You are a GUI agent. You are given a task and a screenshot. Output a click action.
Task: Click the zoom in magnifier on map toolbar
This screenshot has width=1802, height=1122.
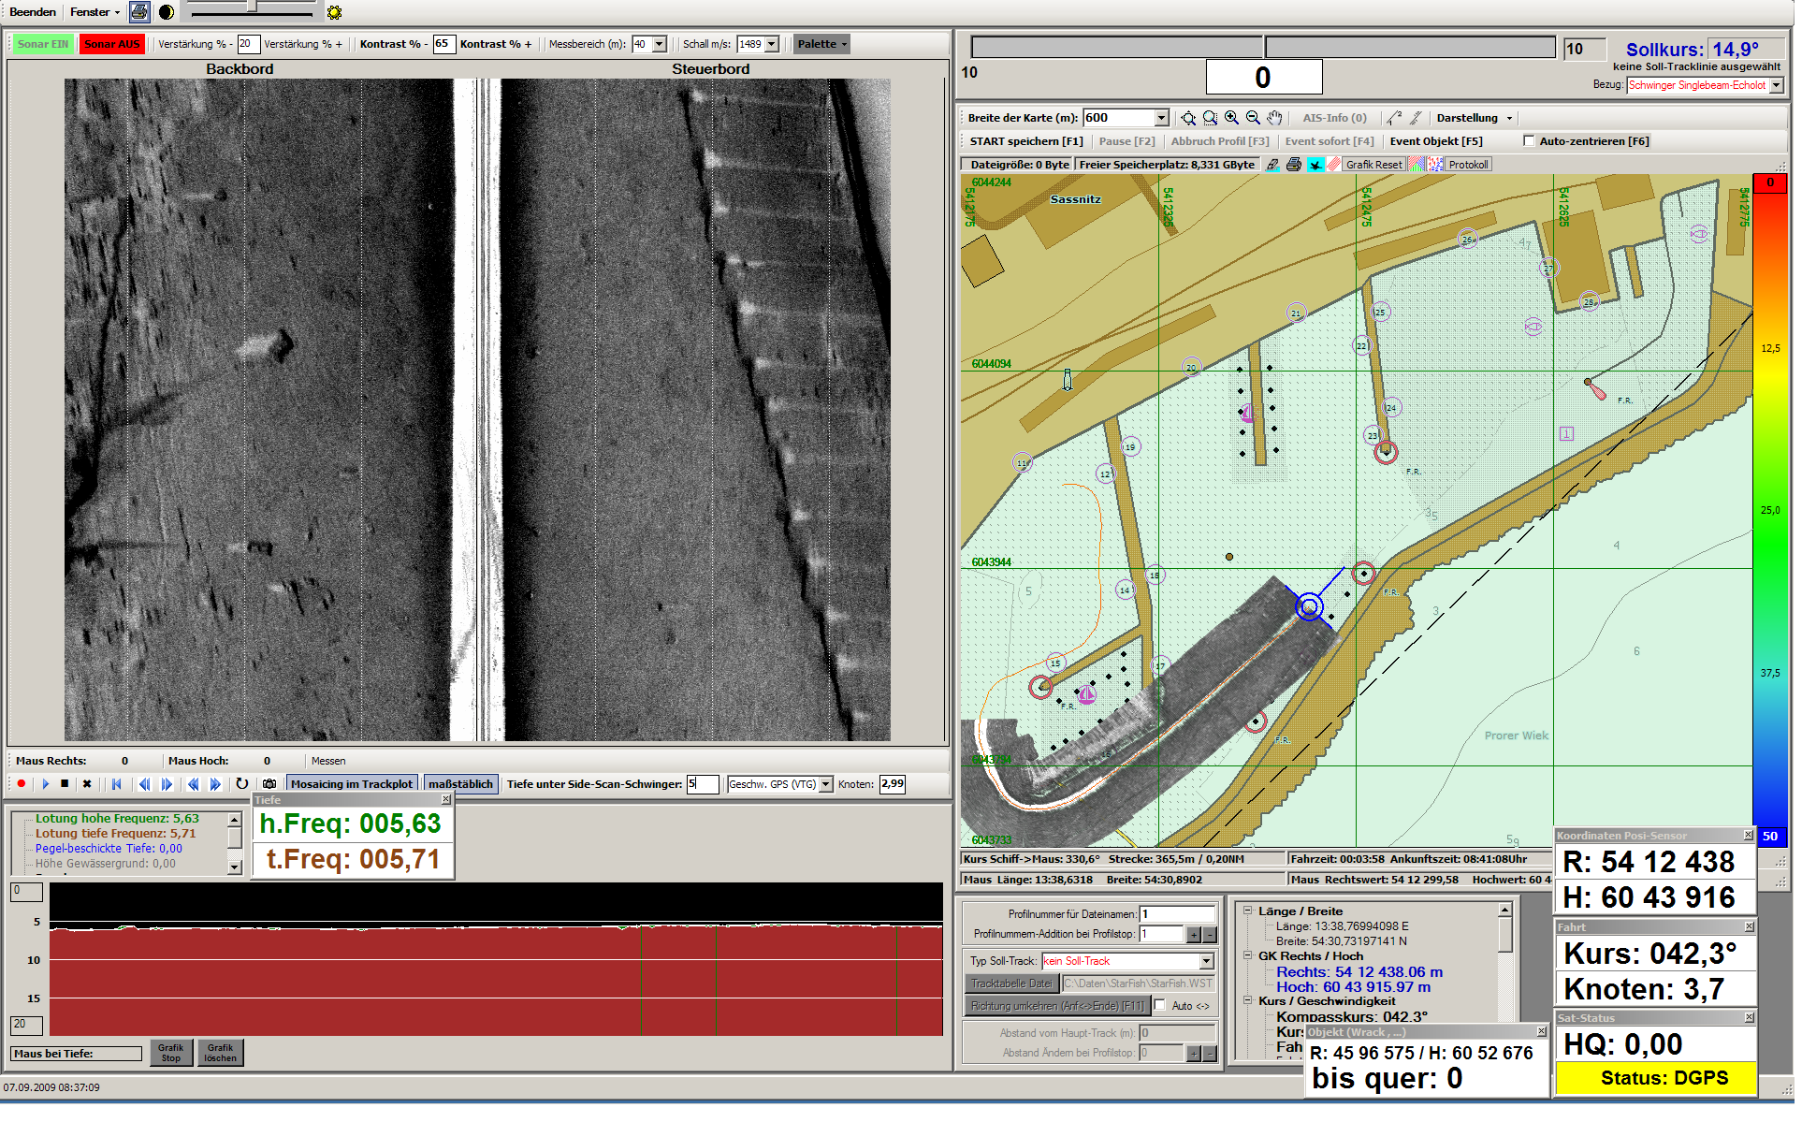(x=1231, y=118)
